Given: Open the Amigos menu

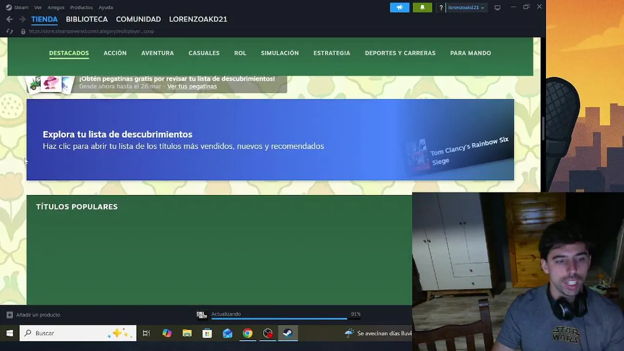Looking at the screenshot, I should 56,7.
